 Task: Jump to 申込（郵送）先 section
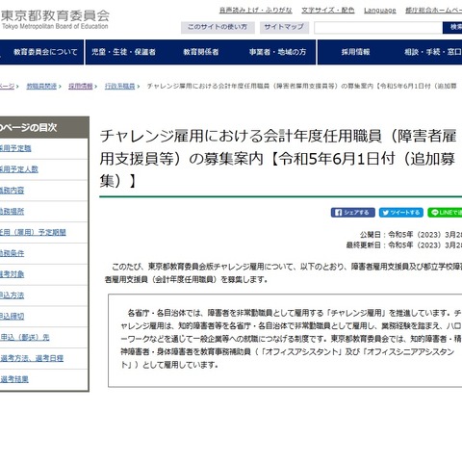(x=25, y=337)
